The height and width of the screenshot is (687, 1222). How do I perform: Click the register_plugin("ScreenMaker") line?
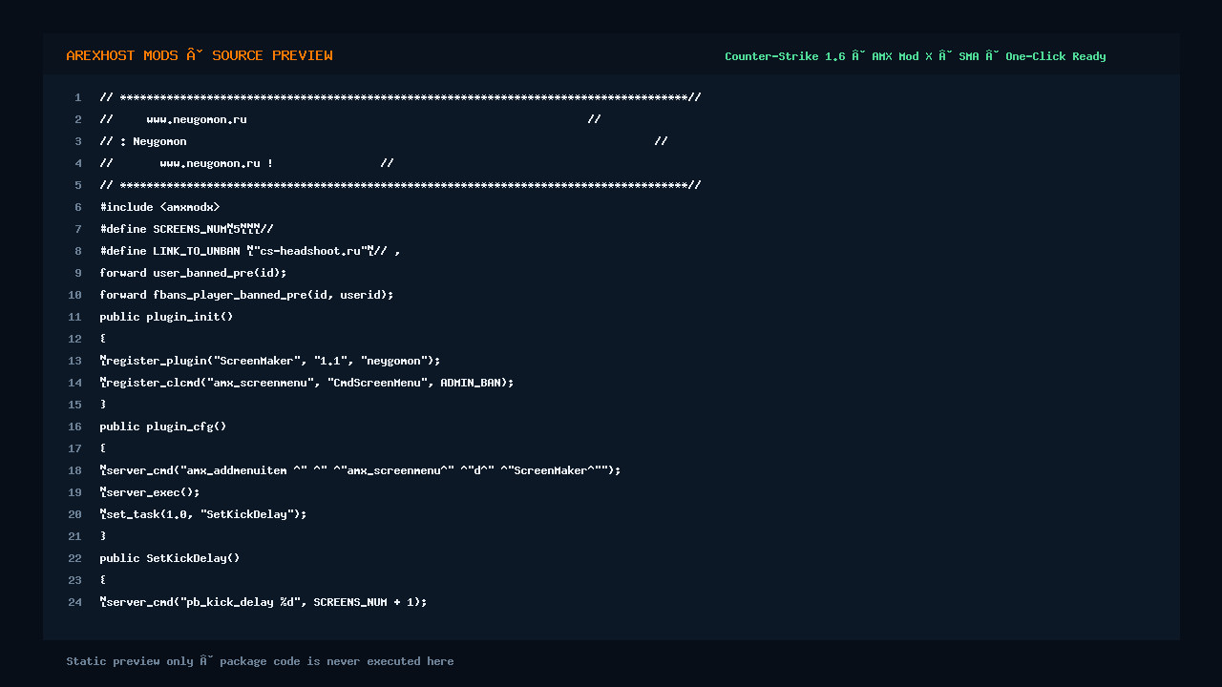[x=270, y=361]
